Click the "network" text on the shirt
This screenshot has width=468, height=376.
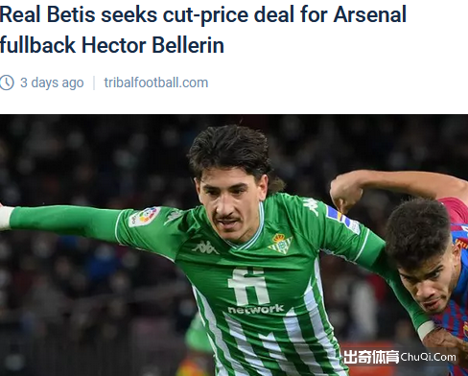point(255,309)
